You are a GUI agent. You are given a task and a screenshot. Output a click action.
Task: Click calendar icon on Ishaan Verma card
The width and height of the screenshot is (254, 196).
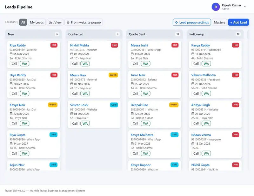point(193,143)
